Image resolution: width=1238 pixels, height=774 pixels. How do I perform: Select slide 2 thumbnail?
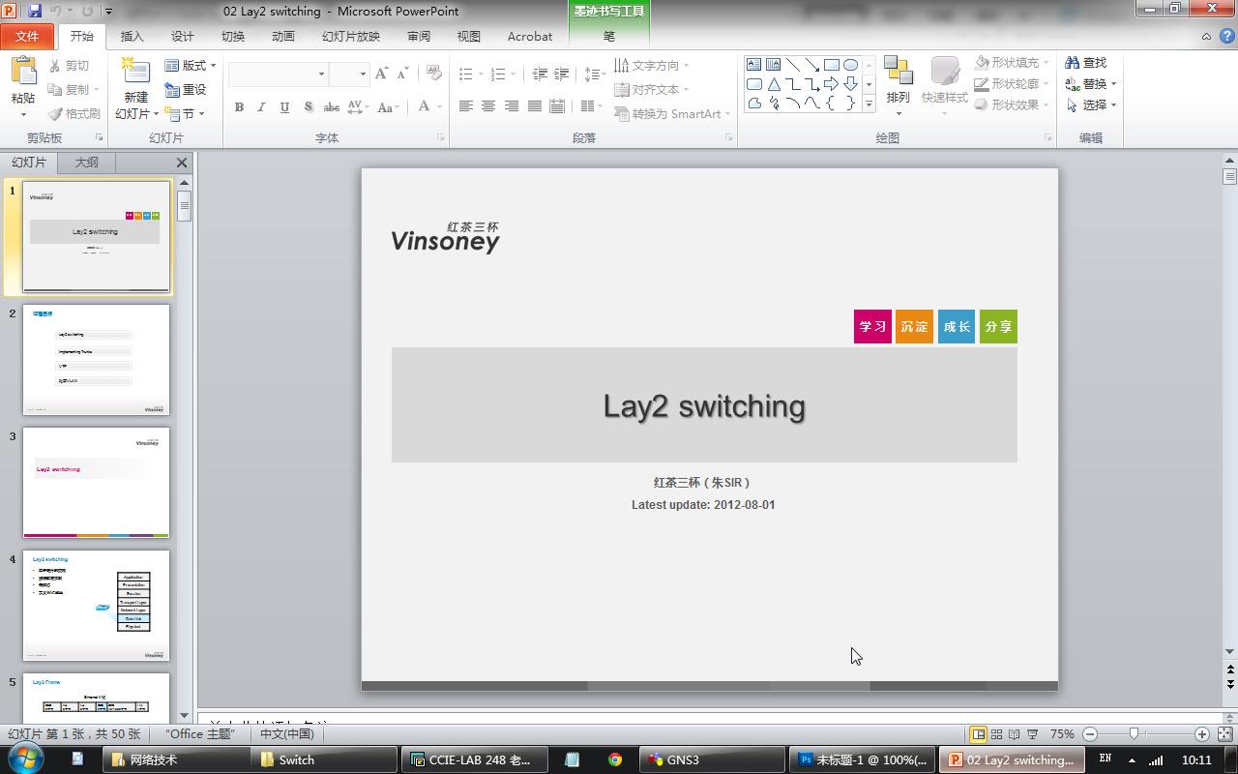(x=96, y=360)
